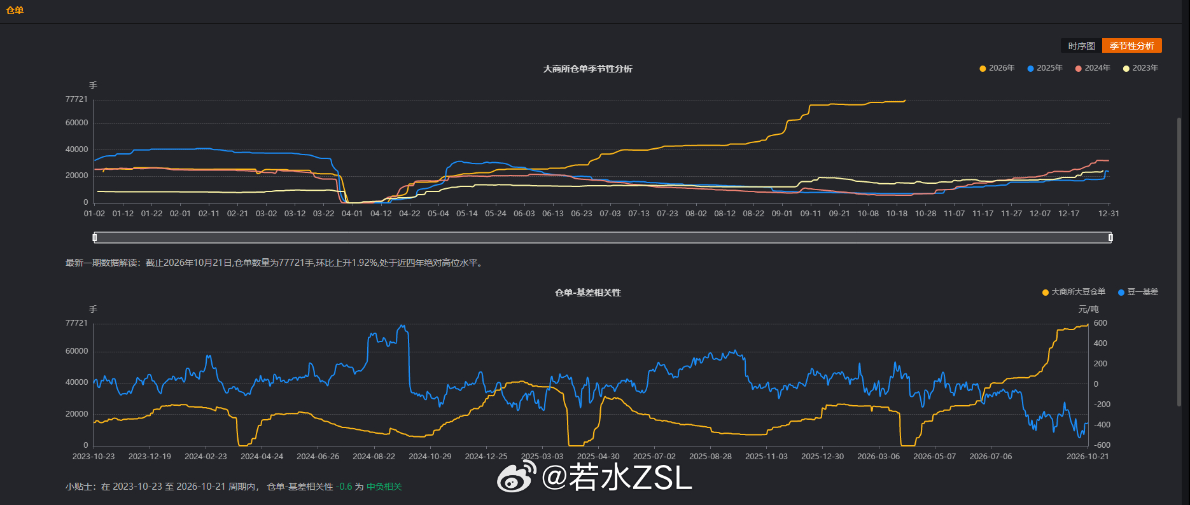Click the 2024-08-22 axis label on correlation chart
Viewport: 1190px width, 505px height.
click(x=374, y=457)
